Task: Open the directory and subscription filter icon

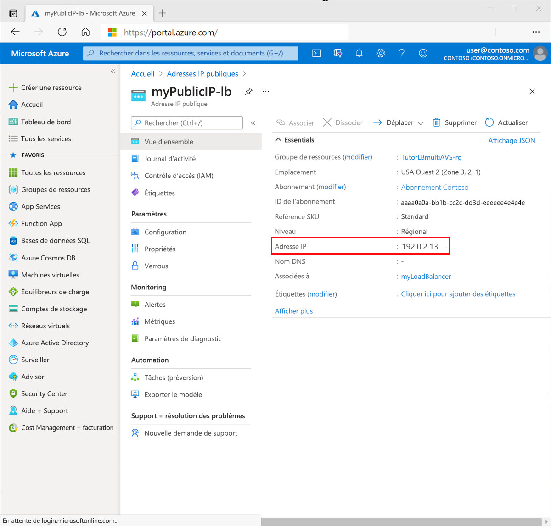Action: coord(338,53)
